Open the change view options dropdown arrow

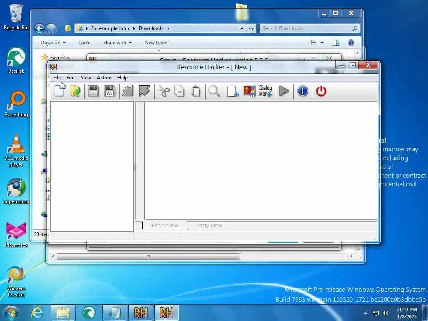322,43
